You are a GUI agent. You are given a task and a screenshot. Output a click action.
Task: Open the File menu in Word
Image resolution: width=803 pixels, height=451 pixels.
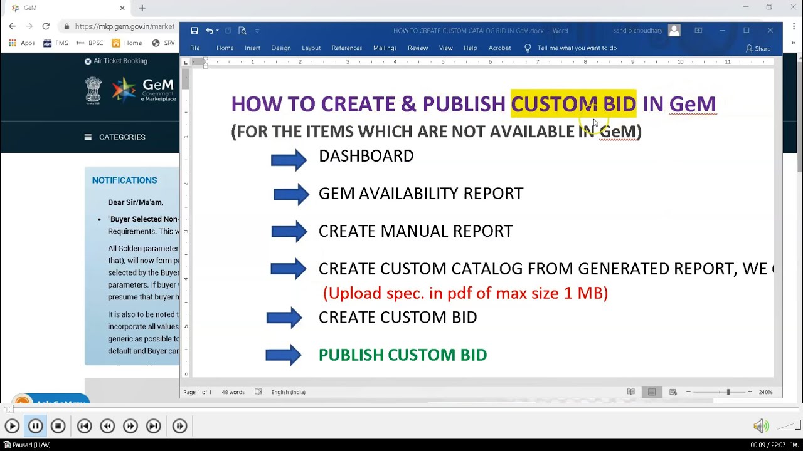coord(195,48)
